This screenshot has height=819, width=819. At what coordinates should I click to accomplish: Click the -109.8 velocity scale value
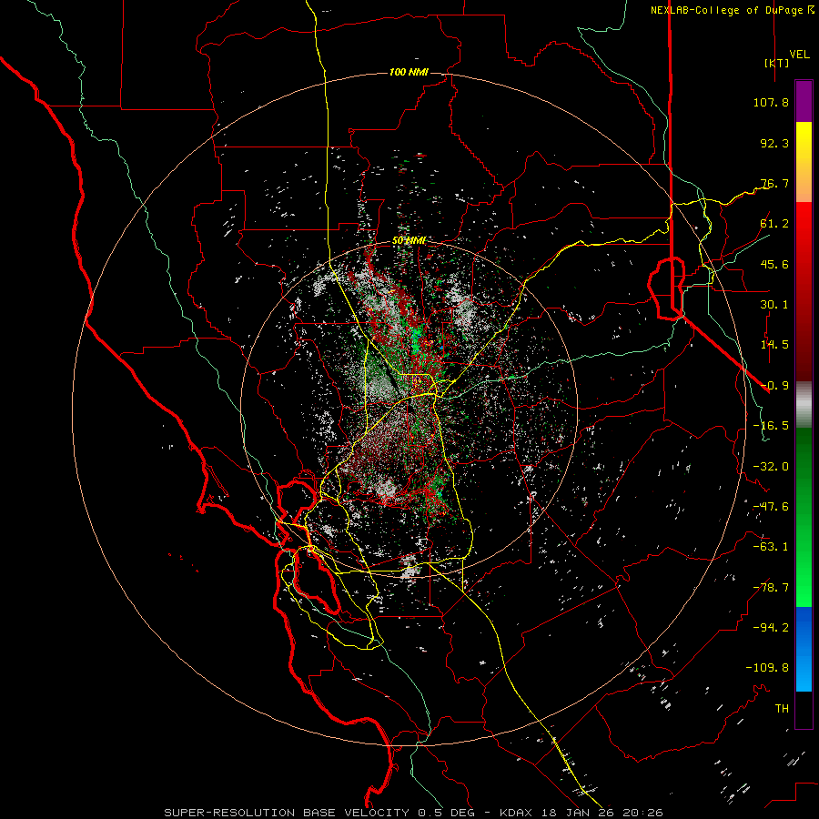pyautogui.click(x=767, y=668)
